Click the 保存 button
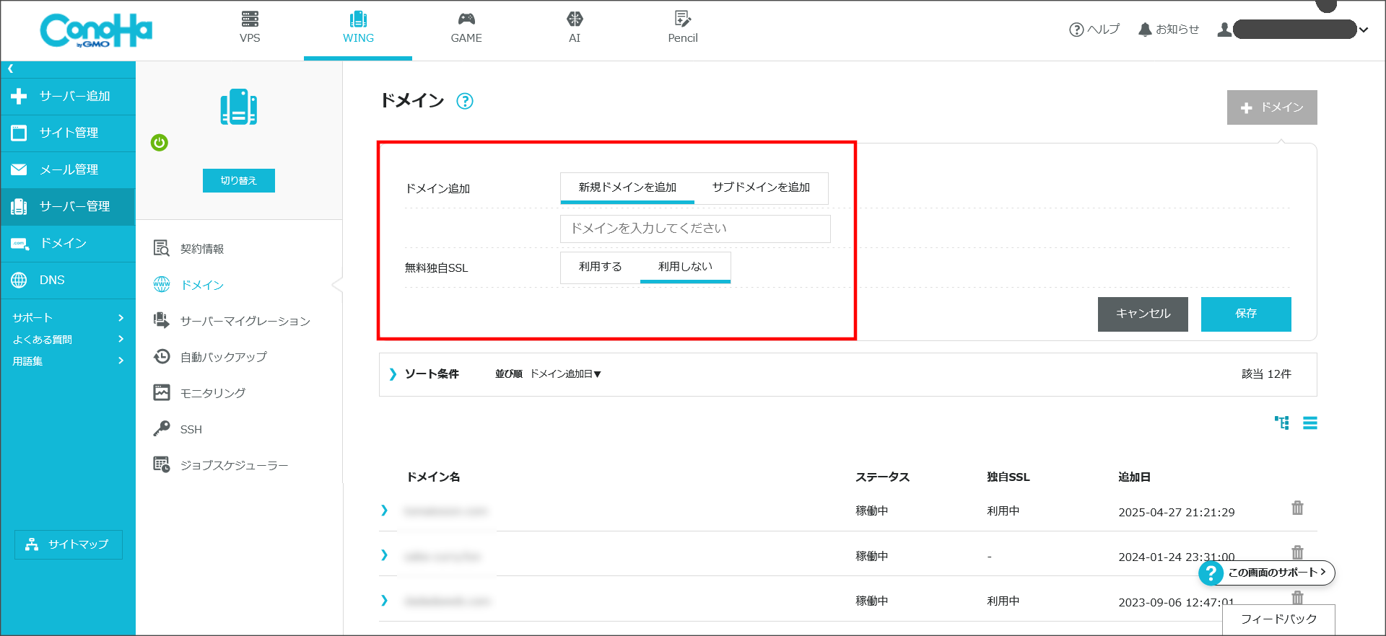Screen dimensions: 1386x636 (1245, 314)
